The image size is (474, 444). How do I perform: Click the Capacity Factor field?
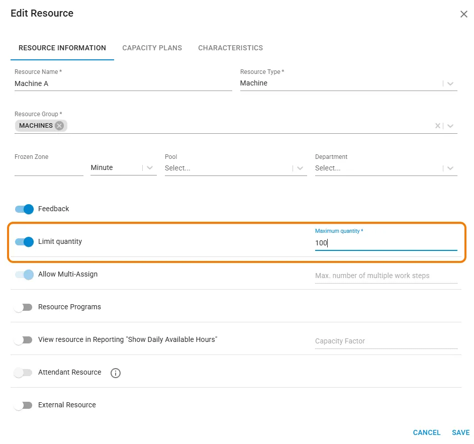coord(386,341)
